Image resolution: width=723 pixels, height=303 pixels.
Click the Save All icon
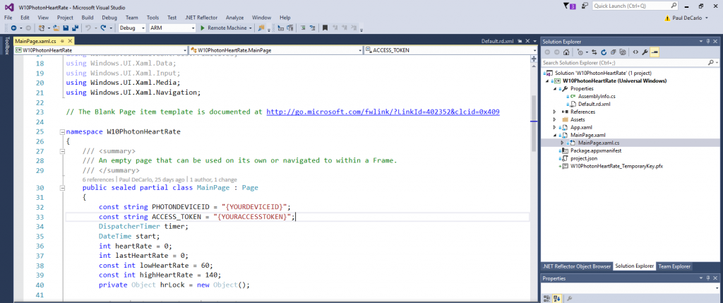click(75, 28)
